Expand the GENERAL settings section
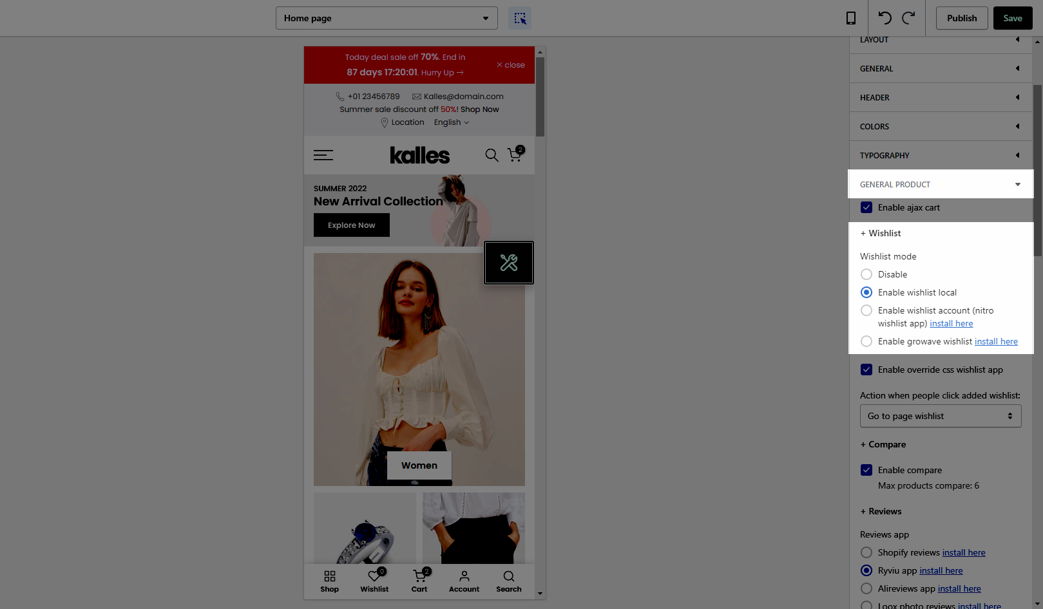This screenshot has width=1043, height=609. 941,68
